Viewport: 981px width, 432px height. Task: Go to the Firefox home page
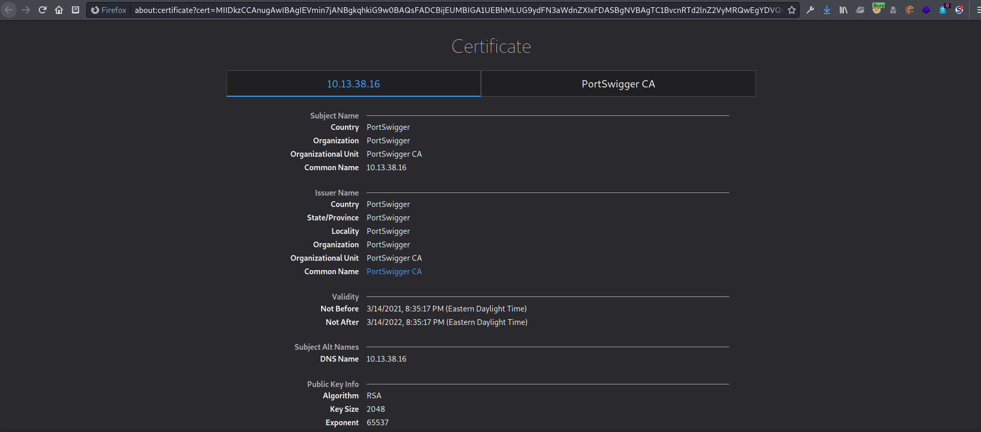pos(59,10)
